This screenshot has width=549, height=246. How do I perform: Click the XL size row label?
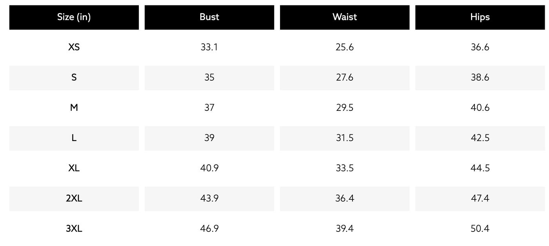point(74,168)
